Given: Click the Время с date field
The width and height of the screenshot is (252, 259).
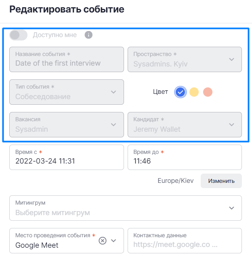Looking at the screenshot, I should 67,157.
